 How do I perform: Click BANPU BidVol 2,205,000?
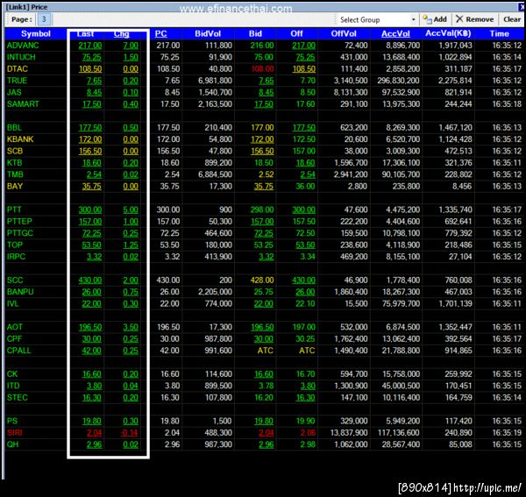215,292
